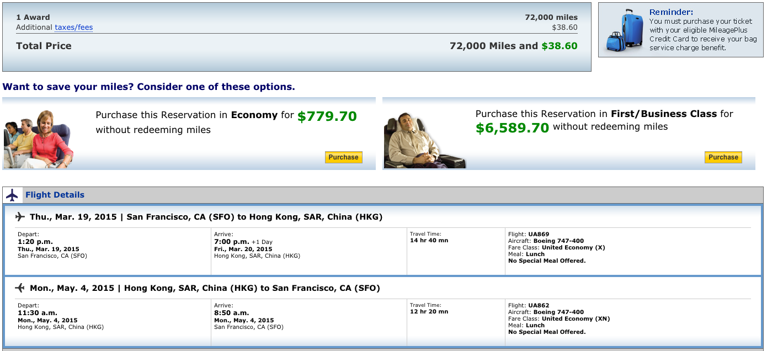Click flight number UA869
Viewport: 767px width, 351px height.
[x=539, y=234]
